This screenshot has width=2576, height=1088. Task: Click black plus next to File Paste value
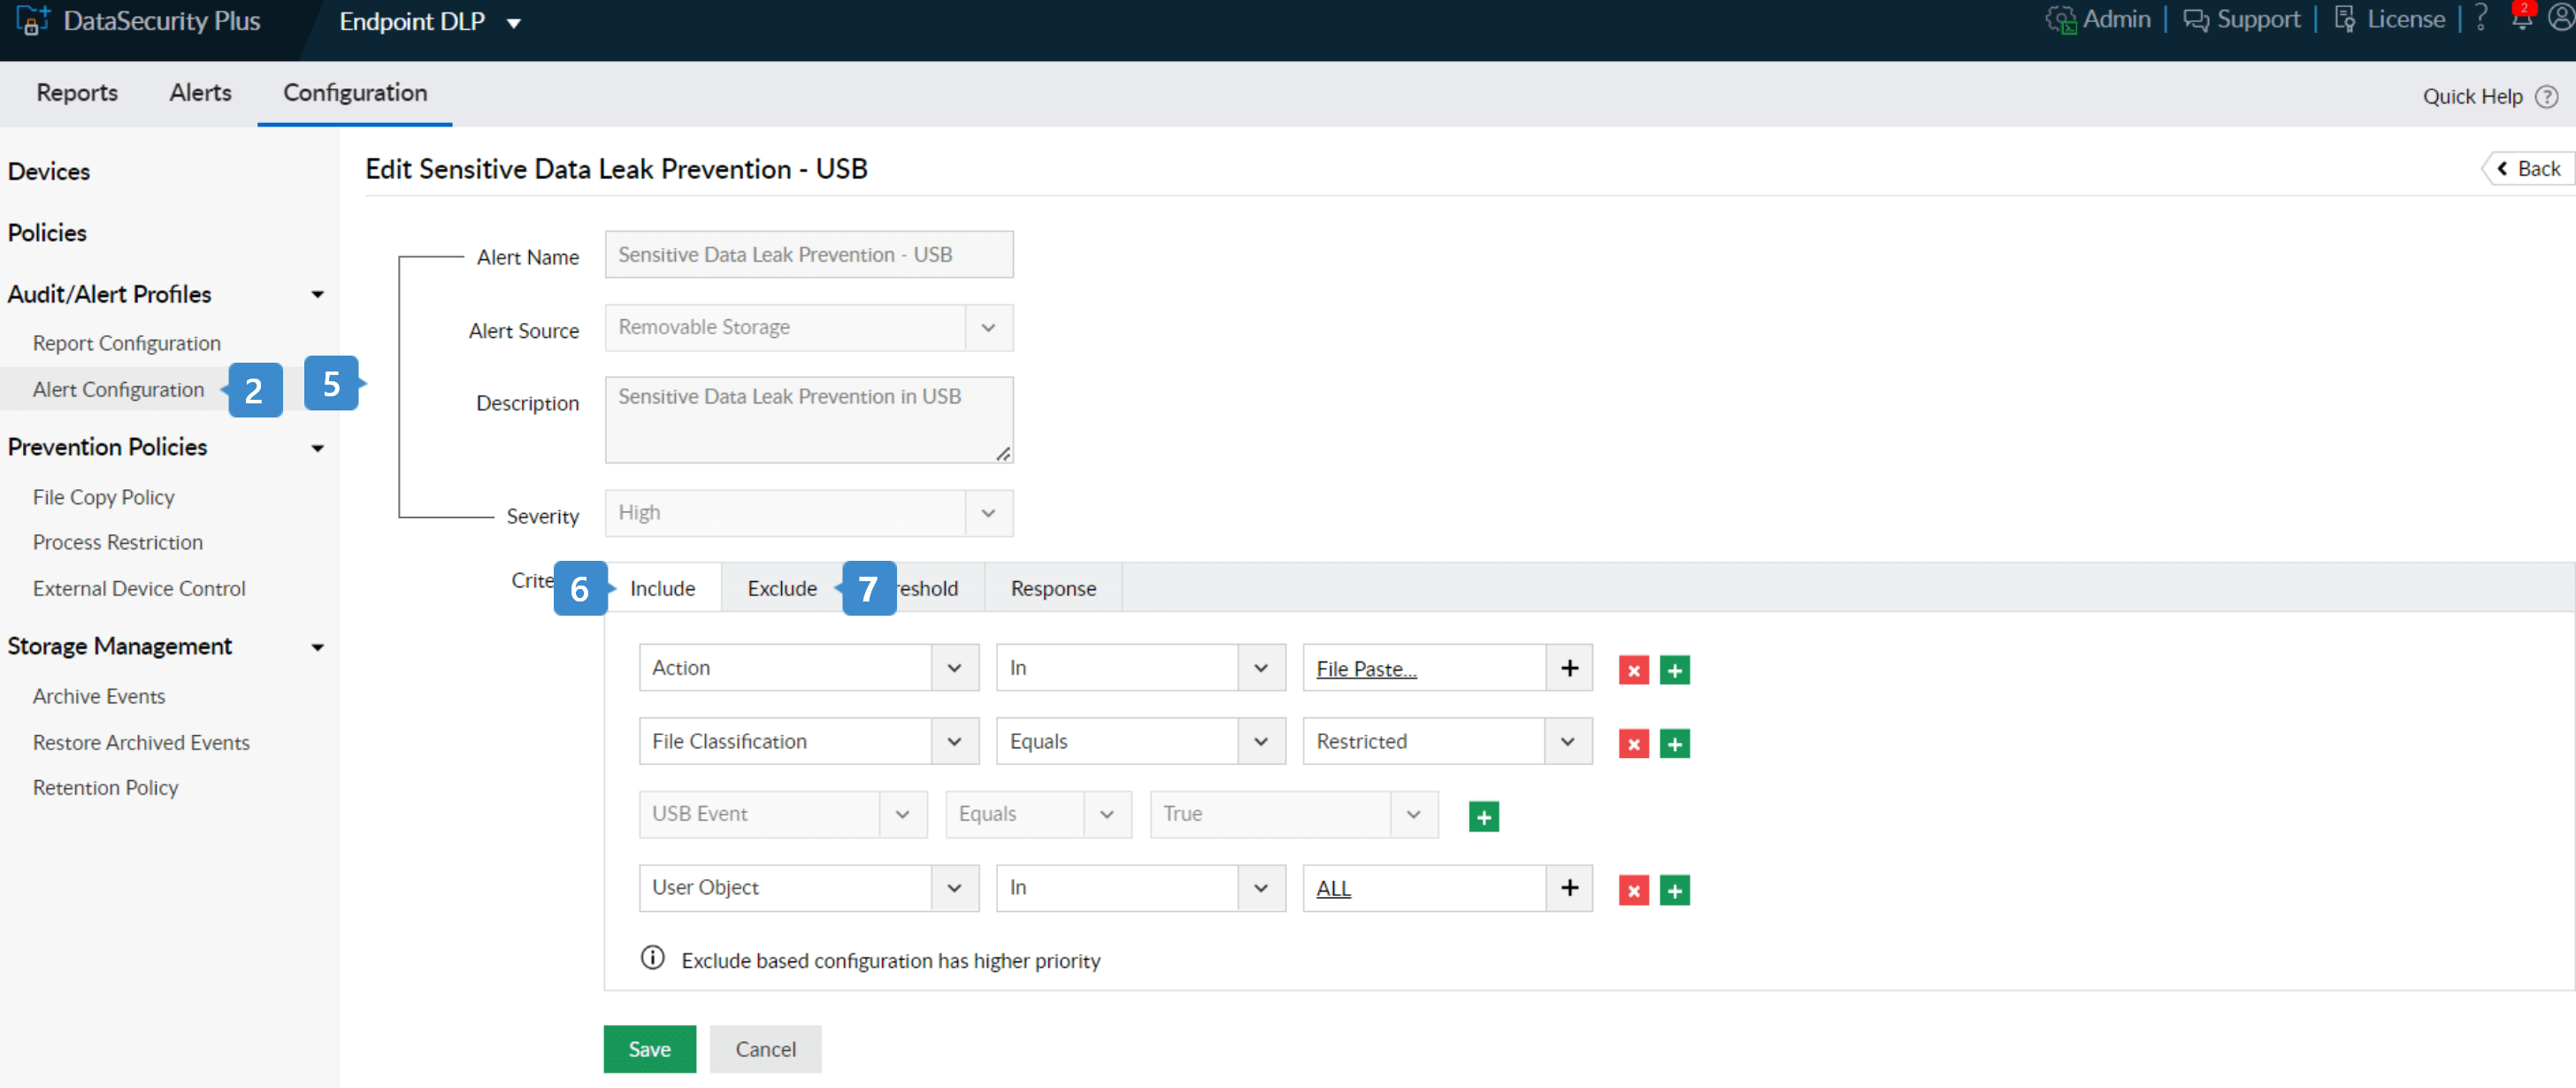pyautogui.click(x=1569, y=668)
